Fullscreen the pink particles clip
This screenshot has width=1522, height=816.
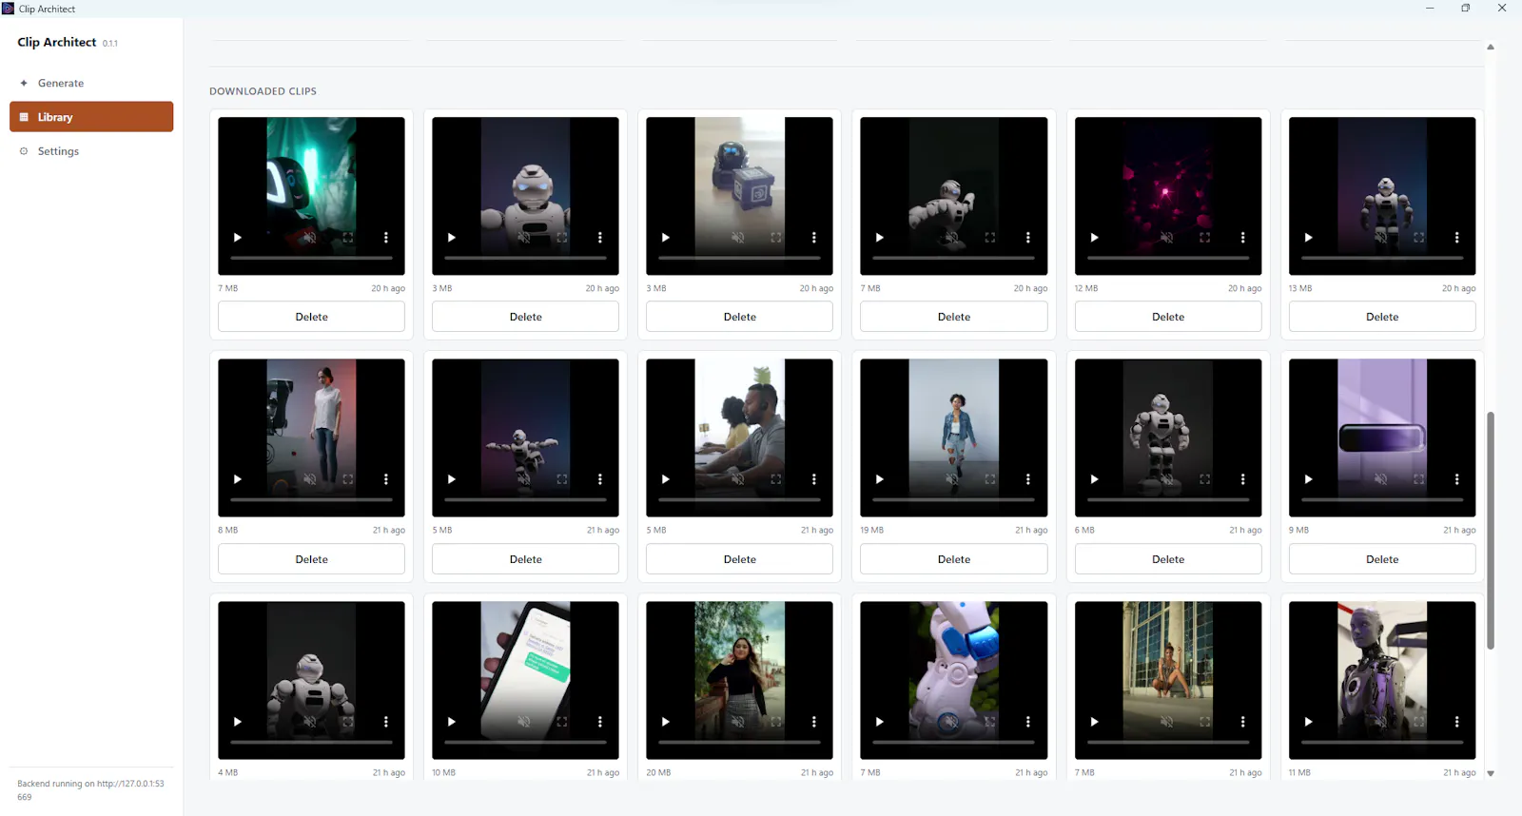(x=1205, y=238)
